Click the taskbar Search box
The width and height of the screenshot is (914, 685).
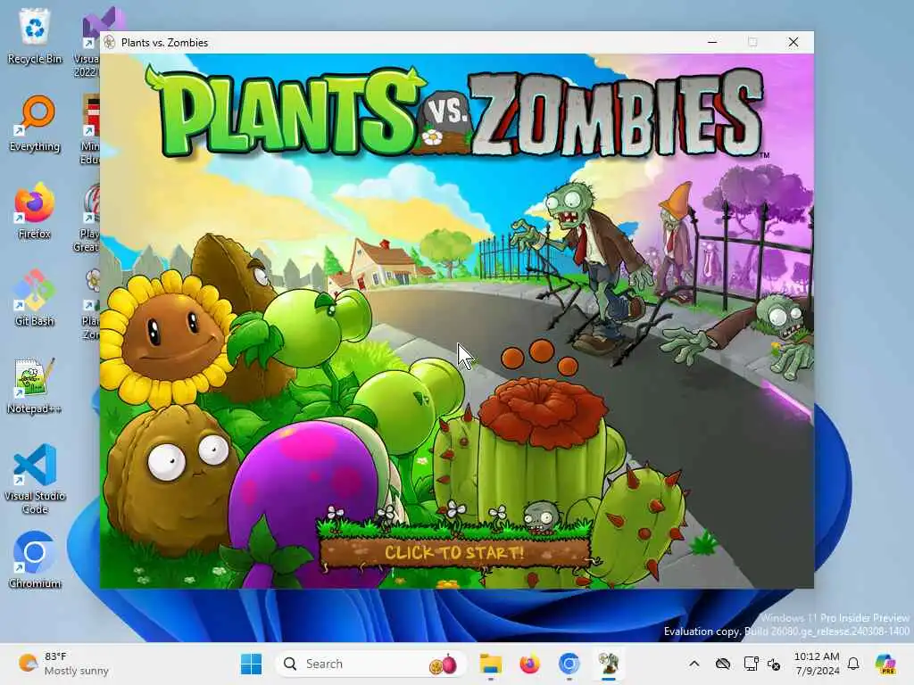click(x=370, y=664)
